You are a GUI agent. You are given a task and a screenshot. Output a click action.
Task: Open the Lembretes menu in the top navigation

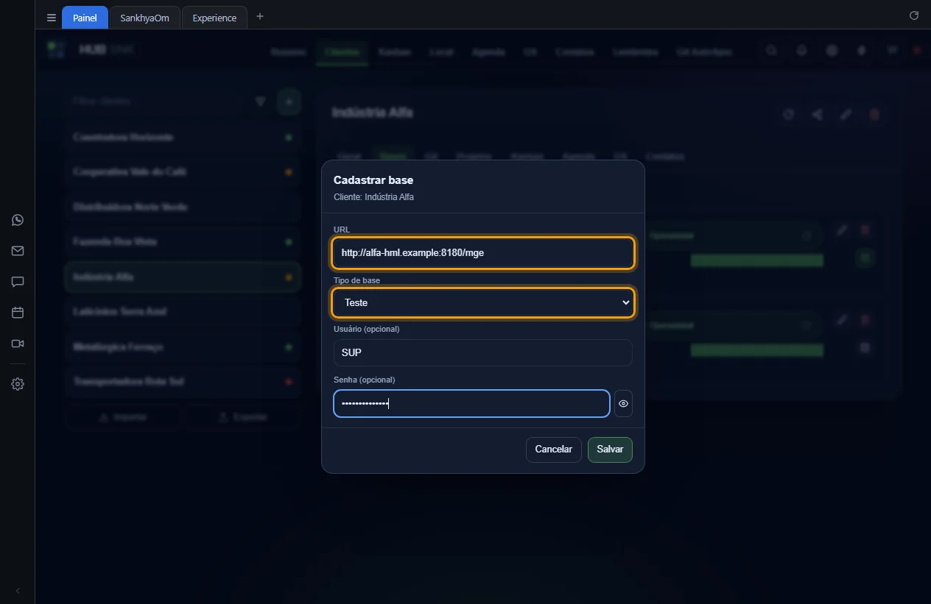[635, 52]
